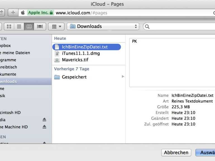Viewport: 215px width, 161px height.
Task: Click the Safari add bookmark plus button
Action: pyautogui.click(x=13, y=13)
